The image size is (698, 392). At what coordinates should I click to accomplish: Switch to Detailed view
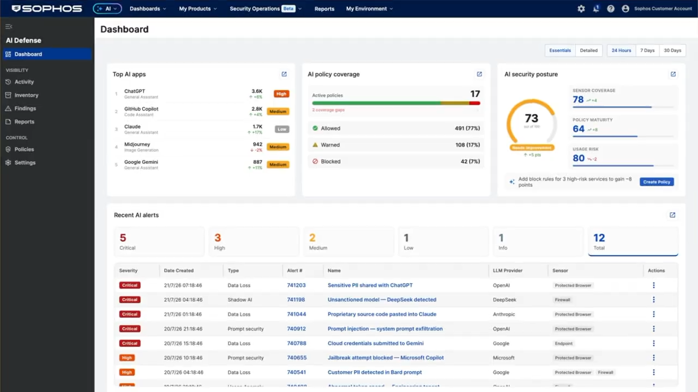(589, 50)
